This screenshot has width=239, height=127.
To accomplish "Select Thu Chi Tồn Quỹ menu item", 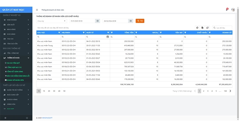I will click(x=13, y=63).
